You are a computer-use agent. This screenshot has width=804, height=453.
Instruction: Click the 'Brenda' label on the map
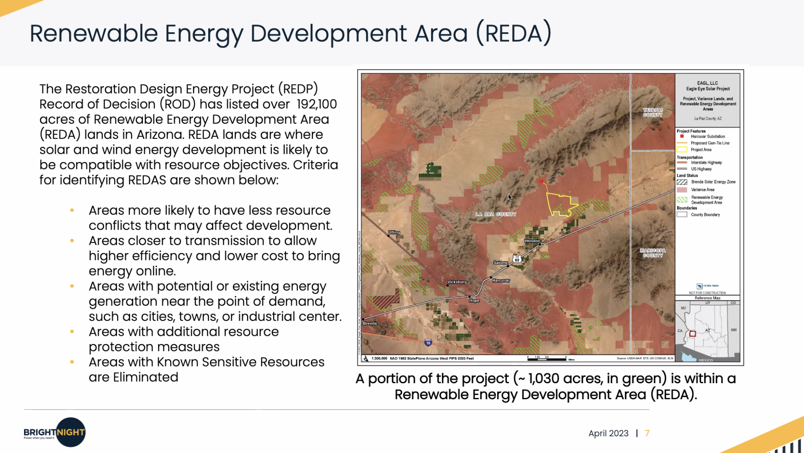370,323
